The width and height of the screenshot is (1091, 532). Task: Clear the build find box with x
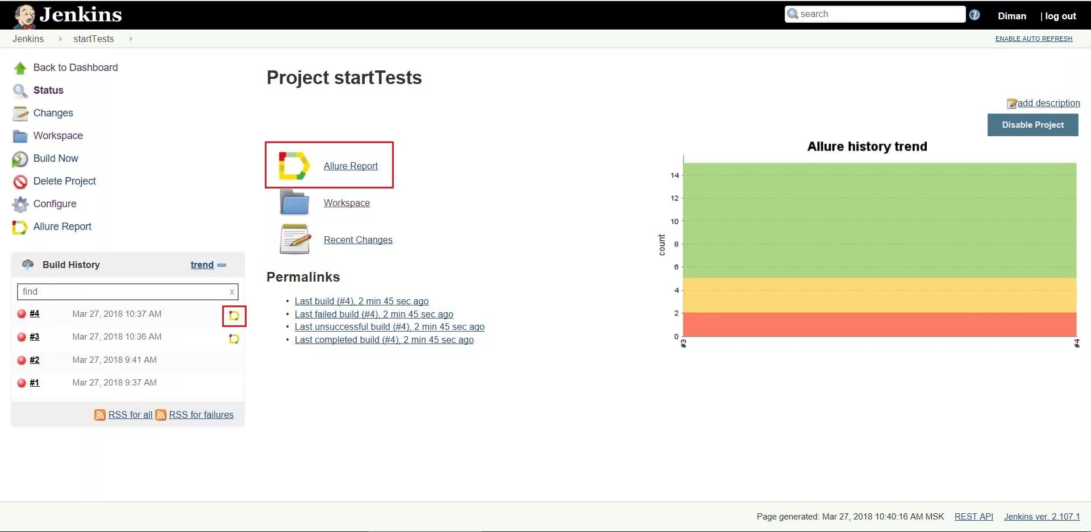click(x=232, y=292)
